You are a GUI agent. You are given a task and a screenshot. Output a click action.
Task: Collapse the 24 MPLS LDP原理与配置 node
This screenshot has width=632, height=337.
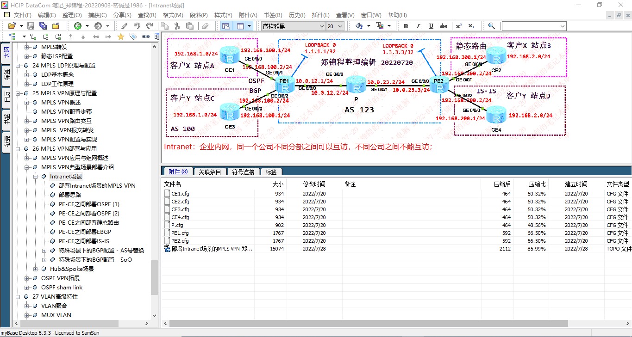click(18, 66)
